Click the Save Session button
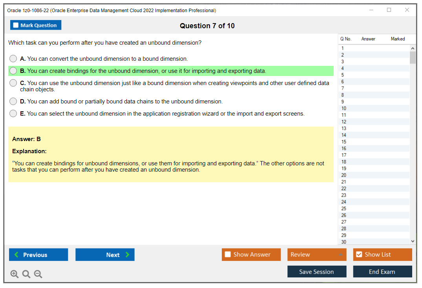Image resolution: width=422 pixels, height=288 pixels. pyautogui.click(x=316, y=271)
